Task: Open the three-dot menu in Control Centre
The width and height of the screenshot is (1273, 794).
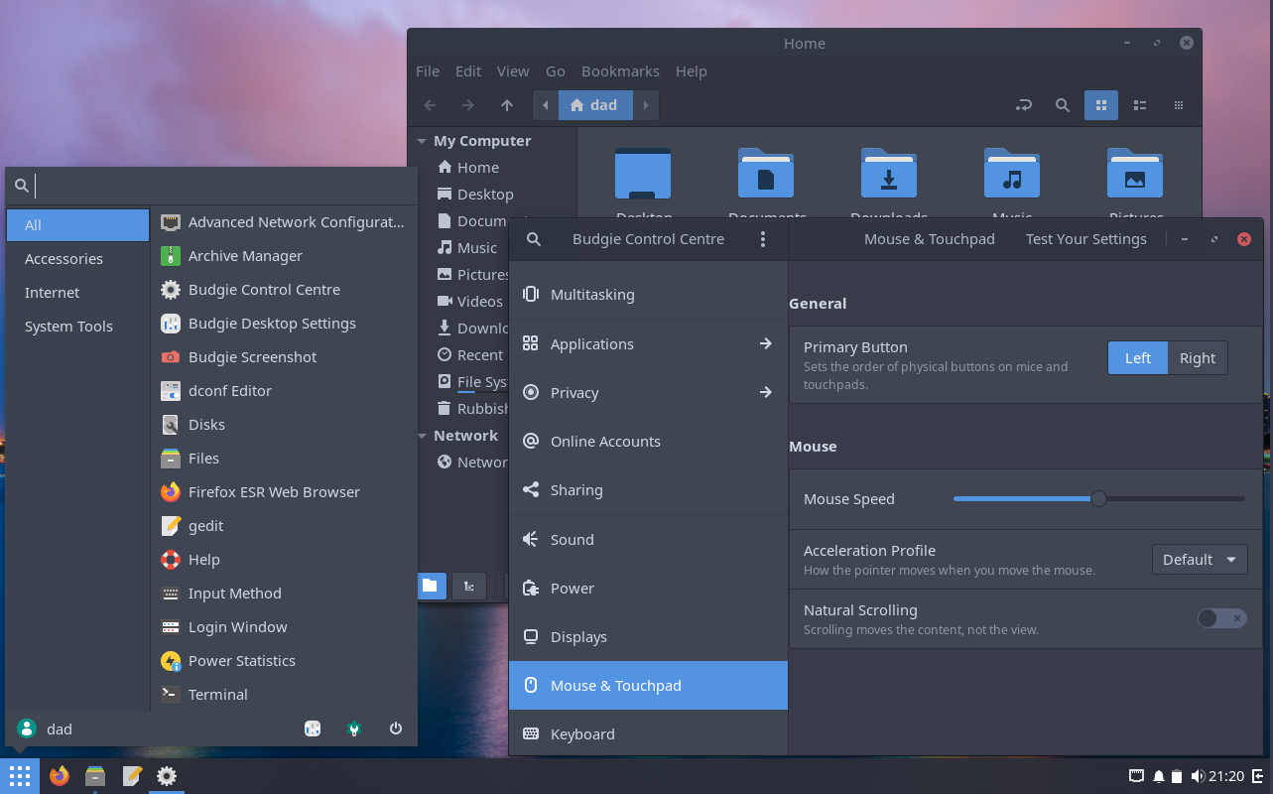Action: click(763, 239)
